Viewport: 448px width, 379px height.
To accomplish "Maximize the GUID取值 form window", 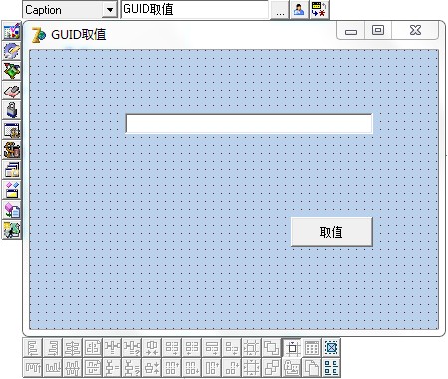I will pyautogui.click(x=378, y=30).
